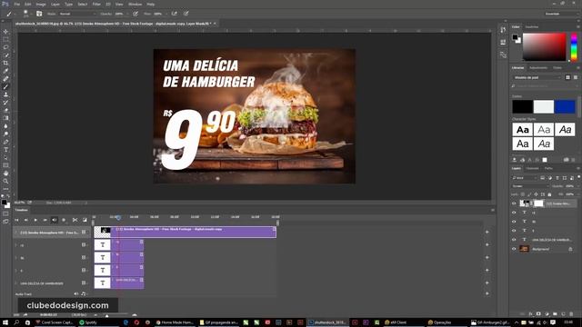
Task: Open the brush settings panel toggle
Action: (x=39, y=14)
